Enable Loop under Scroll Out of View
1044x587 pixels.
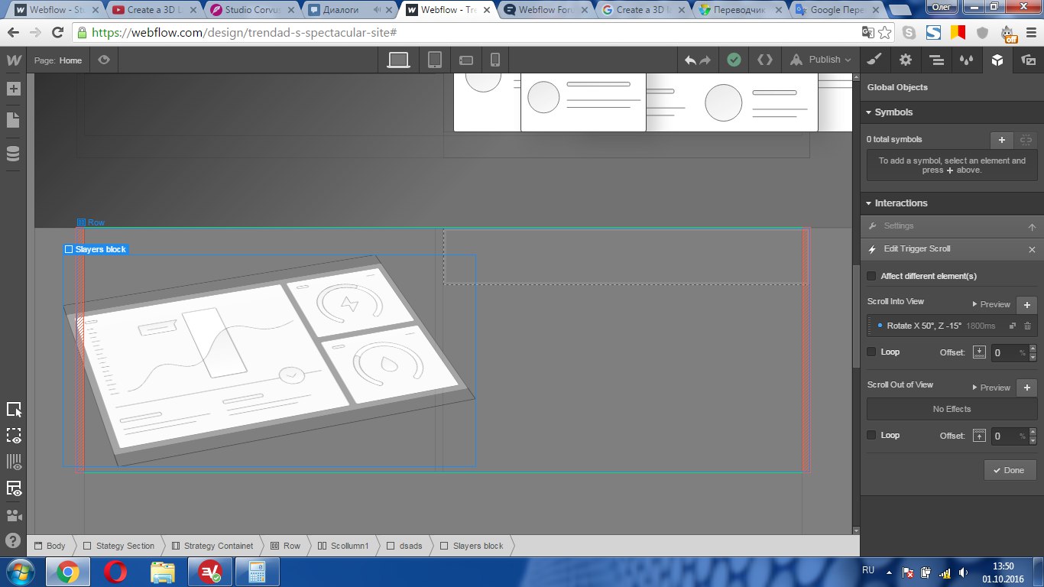click(871, 435)
